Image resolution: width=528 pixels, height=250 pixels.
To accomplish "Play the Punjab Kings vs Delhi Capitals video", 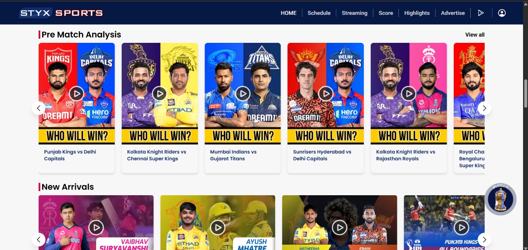I will click(x=76, y=93).
